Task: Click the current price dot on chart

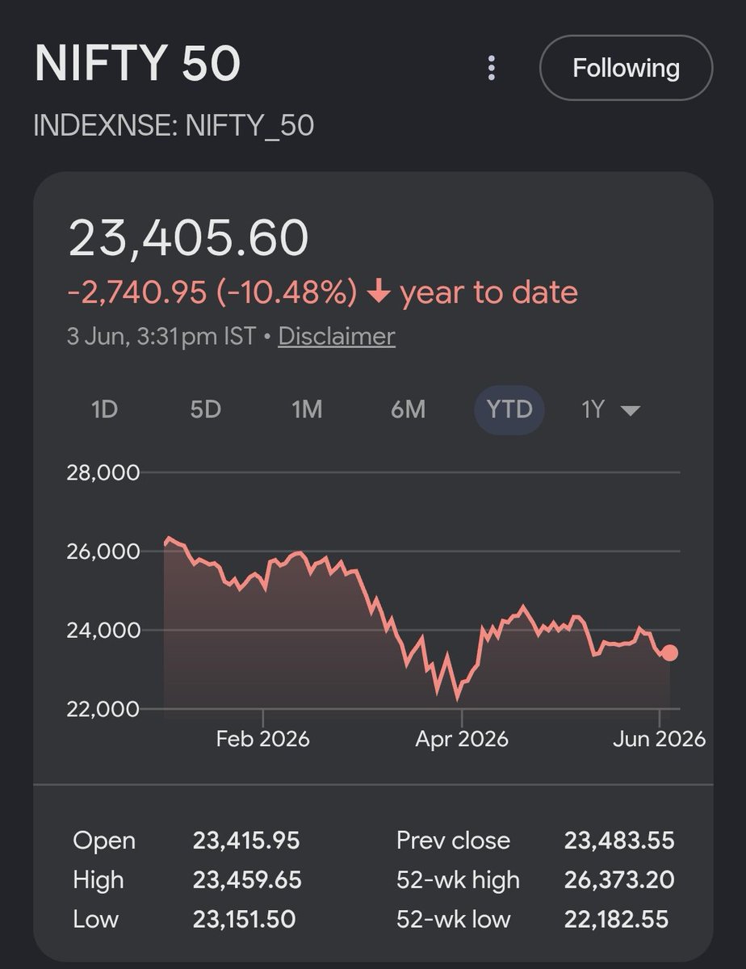Action: tap(669, 652)
